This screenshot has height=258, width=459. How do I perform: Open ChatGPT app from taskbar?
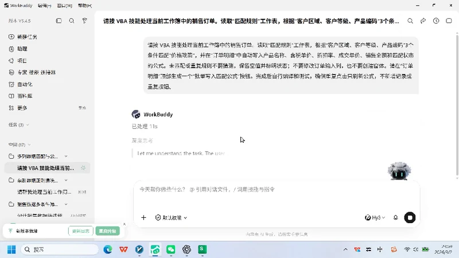187,249
